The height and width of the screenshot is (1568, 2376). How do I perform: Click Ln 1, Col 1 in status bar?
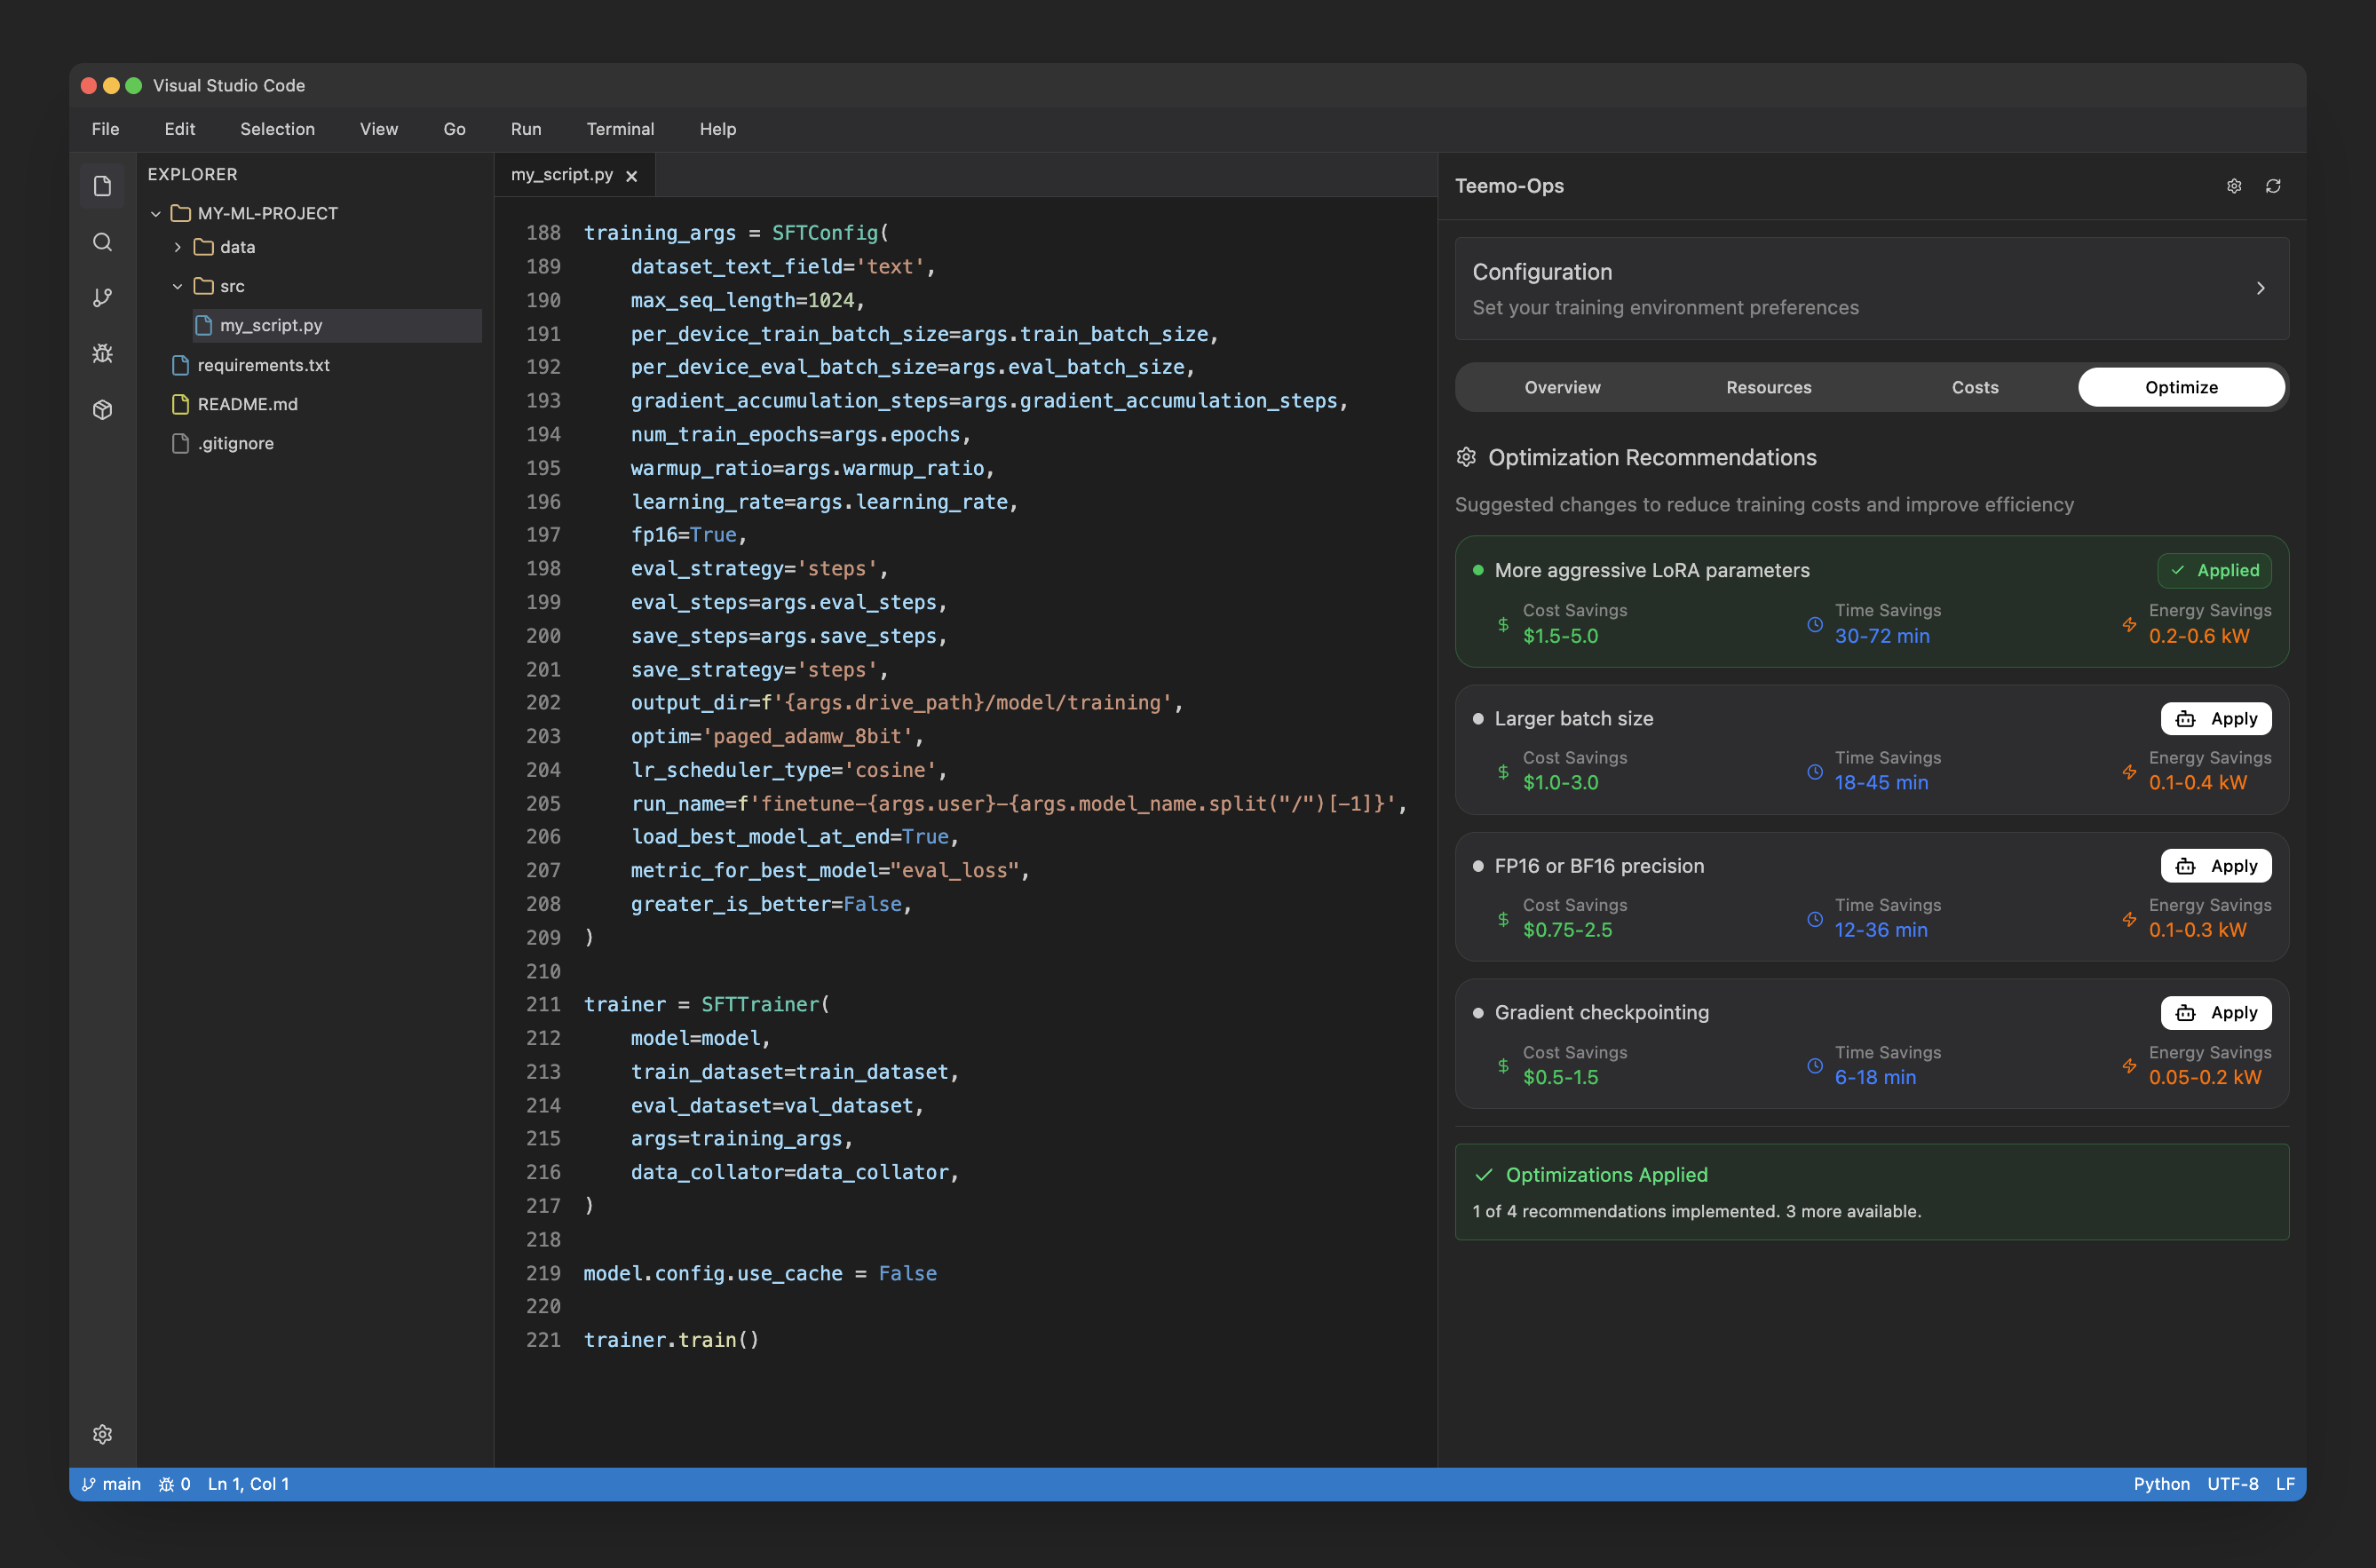[x=248, y=1484]
